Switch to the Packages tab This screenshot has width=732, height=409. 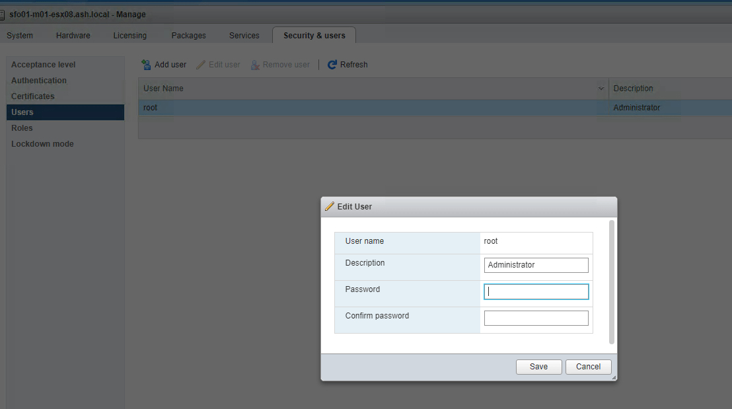coord(188,35)
